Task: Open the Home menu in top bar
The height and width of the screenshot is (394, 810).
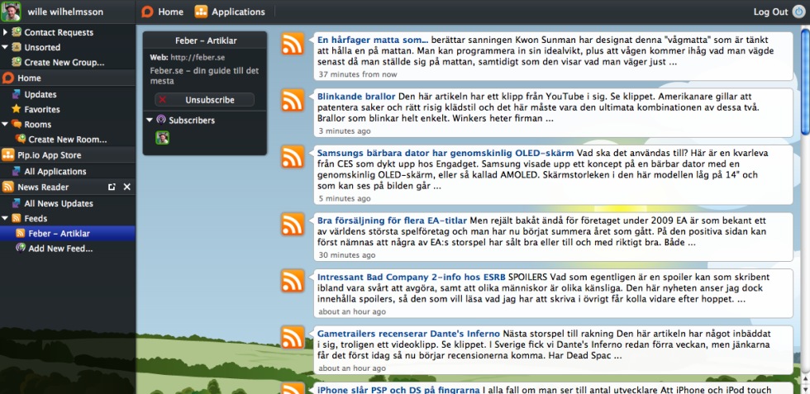Action: 163,12
